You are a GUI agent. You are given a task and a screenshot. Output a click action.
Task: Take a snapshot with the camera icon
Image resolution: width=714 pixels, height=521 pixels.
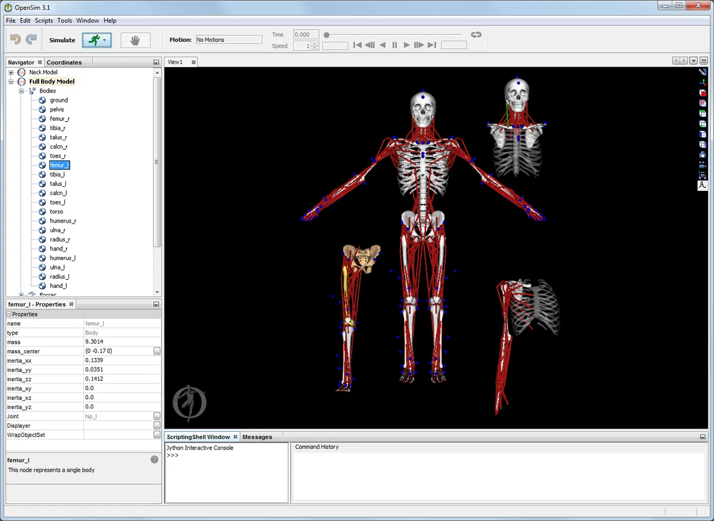tap(703, 155)
